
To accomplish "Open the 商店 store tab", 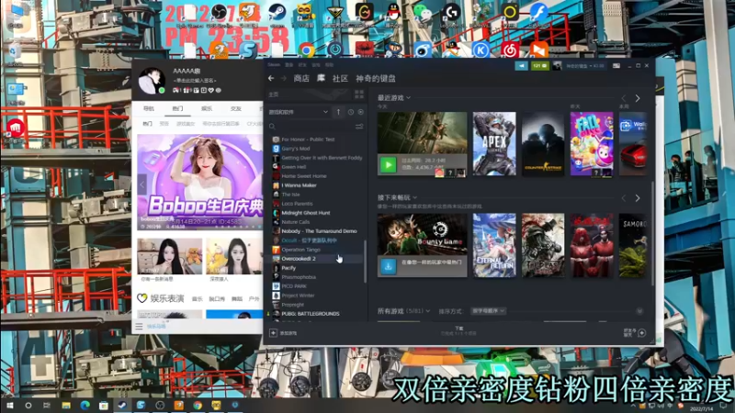I will pyautogui.click(x=301, y=78).
